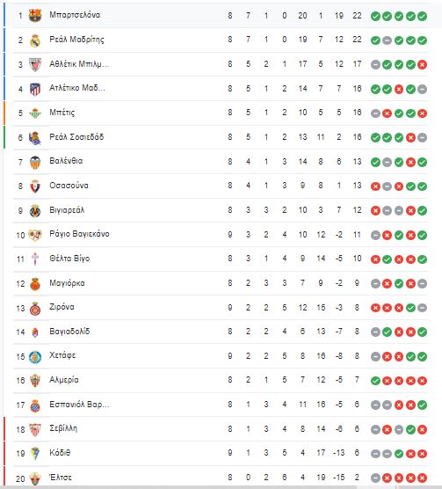The image size is (442, 489).
Task: Click the Athletic Bilbao crest icon
Action: point(35,64)
